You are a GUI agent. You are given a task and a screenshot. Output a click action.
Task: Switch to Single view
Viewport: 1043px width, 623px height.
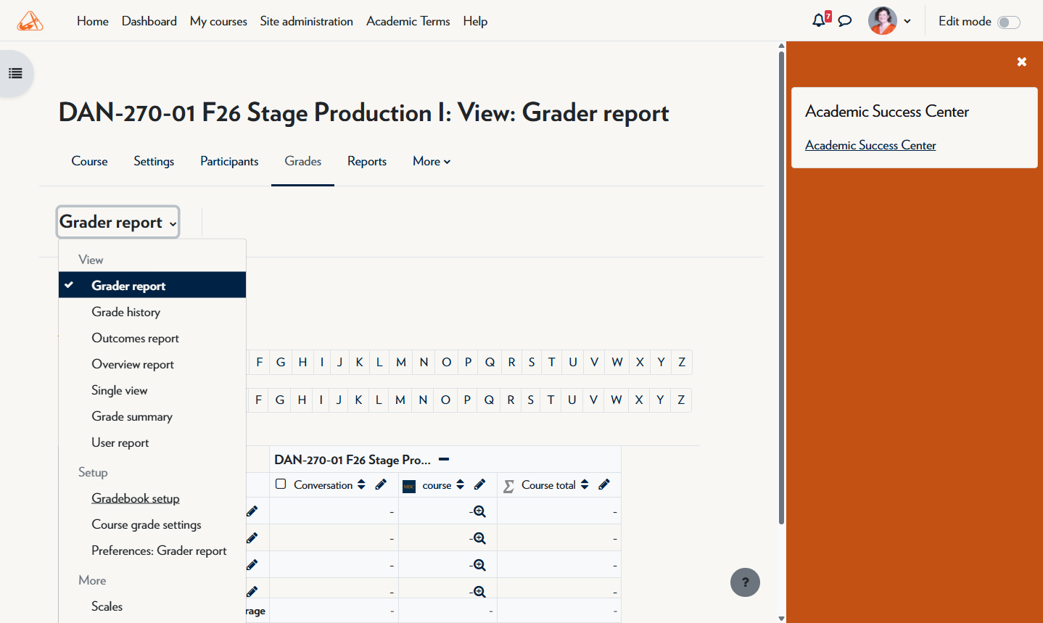(152, 390)
